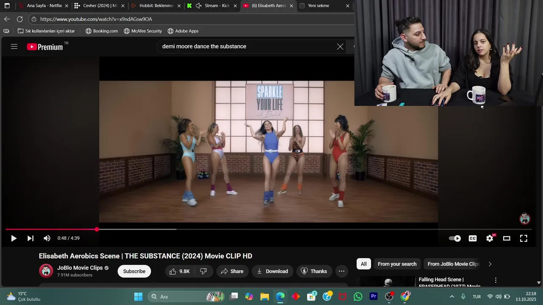Show hidden system tray icons
Viewport: 543px width, 305px height.
point(452,297)
